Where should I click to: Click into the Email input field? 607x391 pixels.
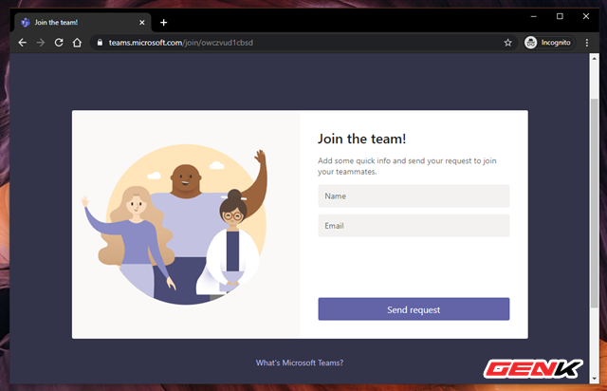pos(414,226)
